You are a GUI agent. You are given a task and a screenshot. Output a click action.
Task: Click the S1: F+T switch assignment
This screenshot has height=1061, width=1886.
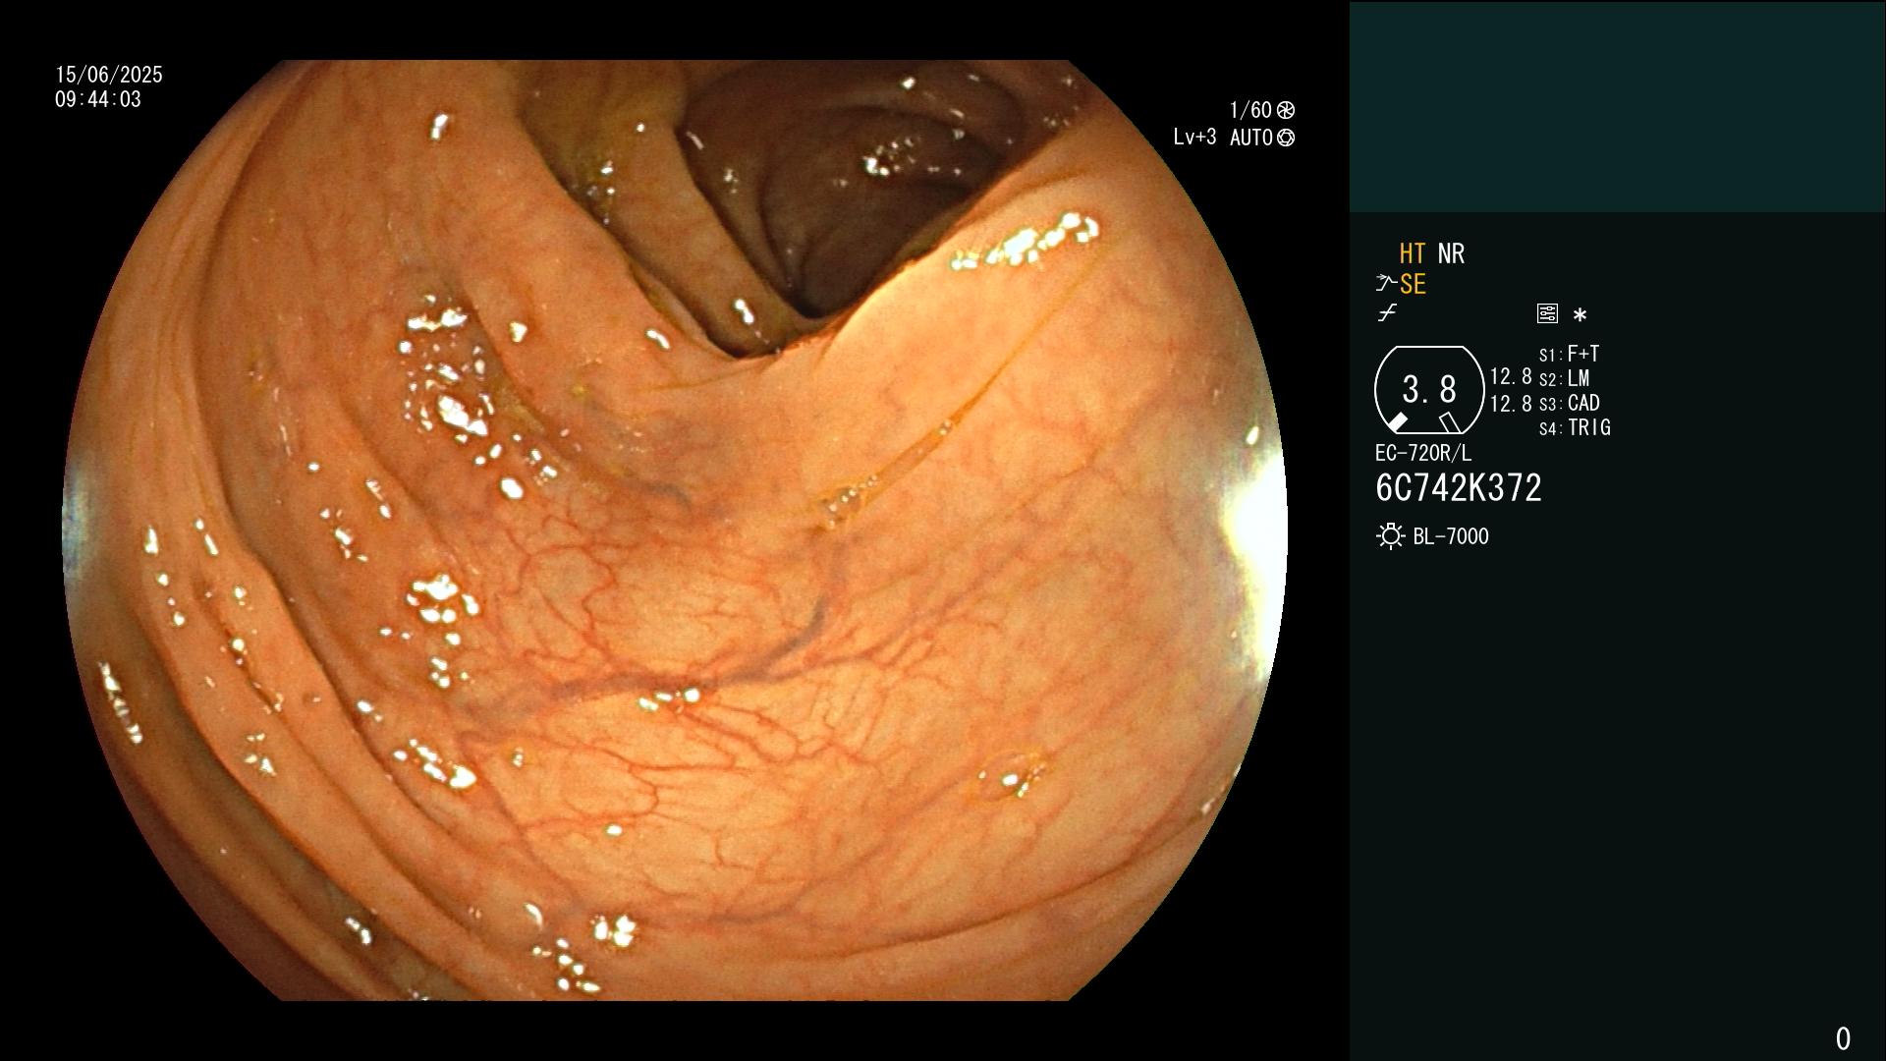click(x=1570, y=354)
